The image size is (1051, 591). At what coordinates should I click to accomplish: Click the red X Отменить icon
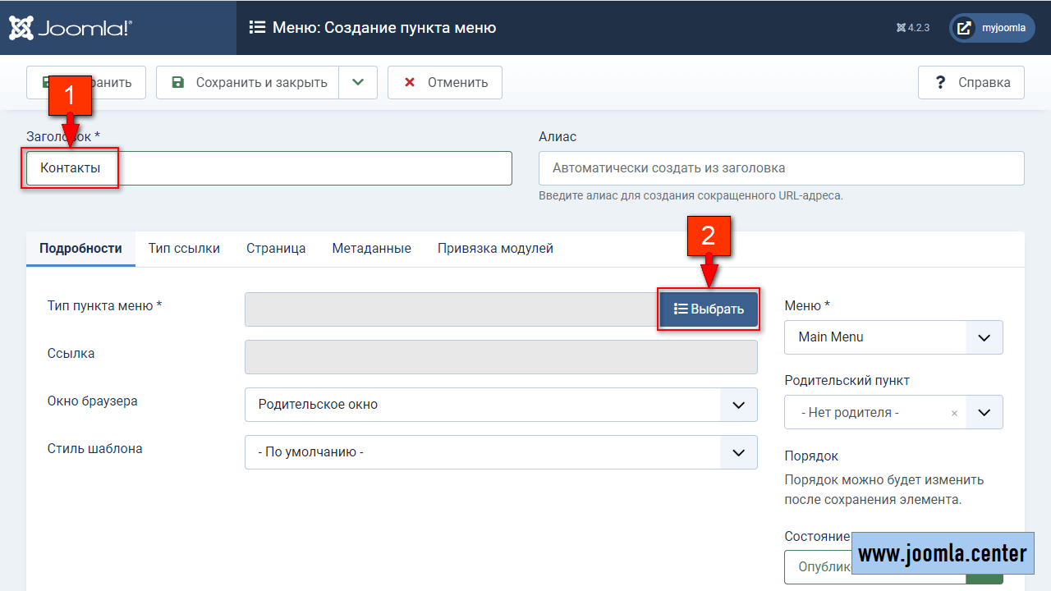click(x=410, y=83)
